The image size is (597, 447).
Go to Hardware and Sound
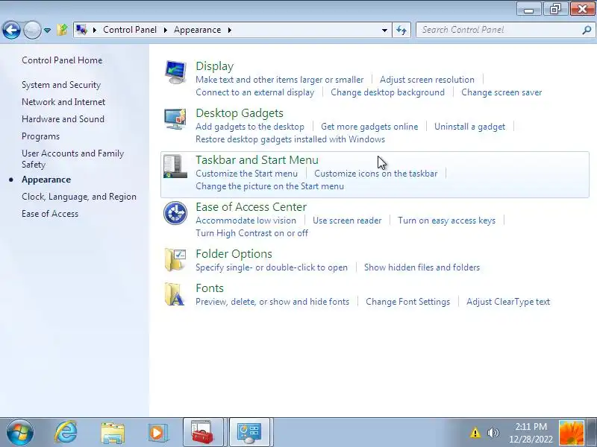point(63,119)
